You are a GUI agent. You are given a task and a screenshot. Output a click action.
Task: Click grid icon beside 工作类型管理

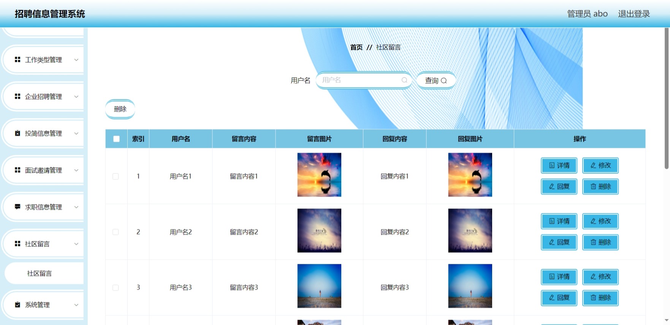click(17, 60)
